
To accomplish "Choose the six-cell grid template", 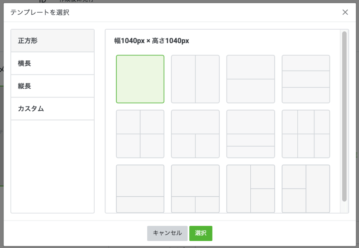I will pos(306,134).
